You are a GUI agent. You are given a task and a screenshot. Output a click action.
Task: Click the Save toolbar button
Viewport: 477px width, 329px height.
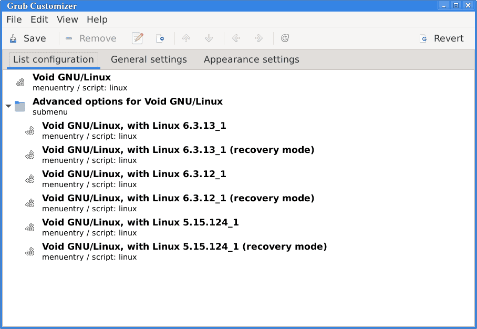point(28,38)
